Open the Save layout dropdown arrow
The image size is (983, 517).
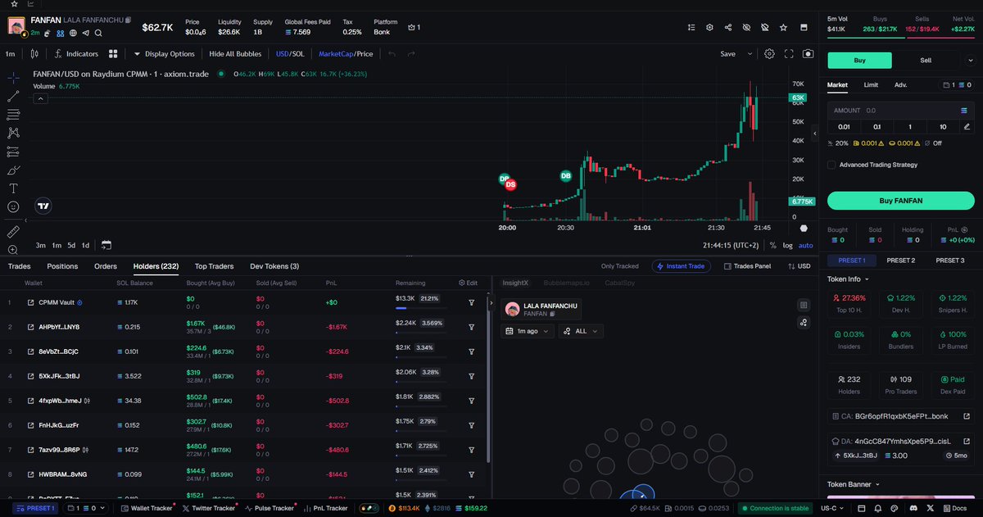point(749,54)
